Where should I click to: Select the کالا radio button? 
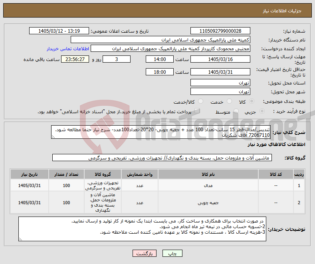pyautogui.click(x=252, y=101)
